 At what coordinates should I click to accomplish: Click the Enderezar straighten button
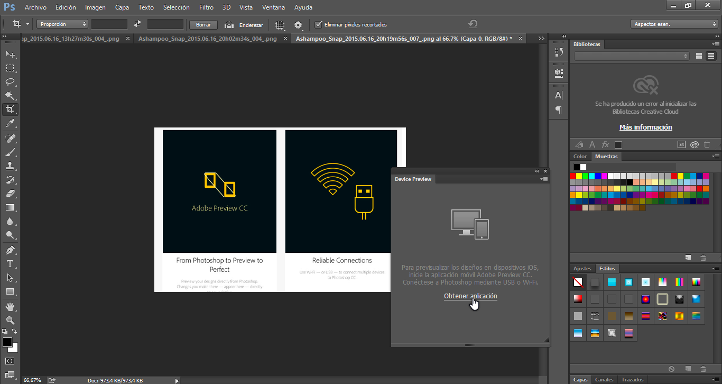[244, 25]
